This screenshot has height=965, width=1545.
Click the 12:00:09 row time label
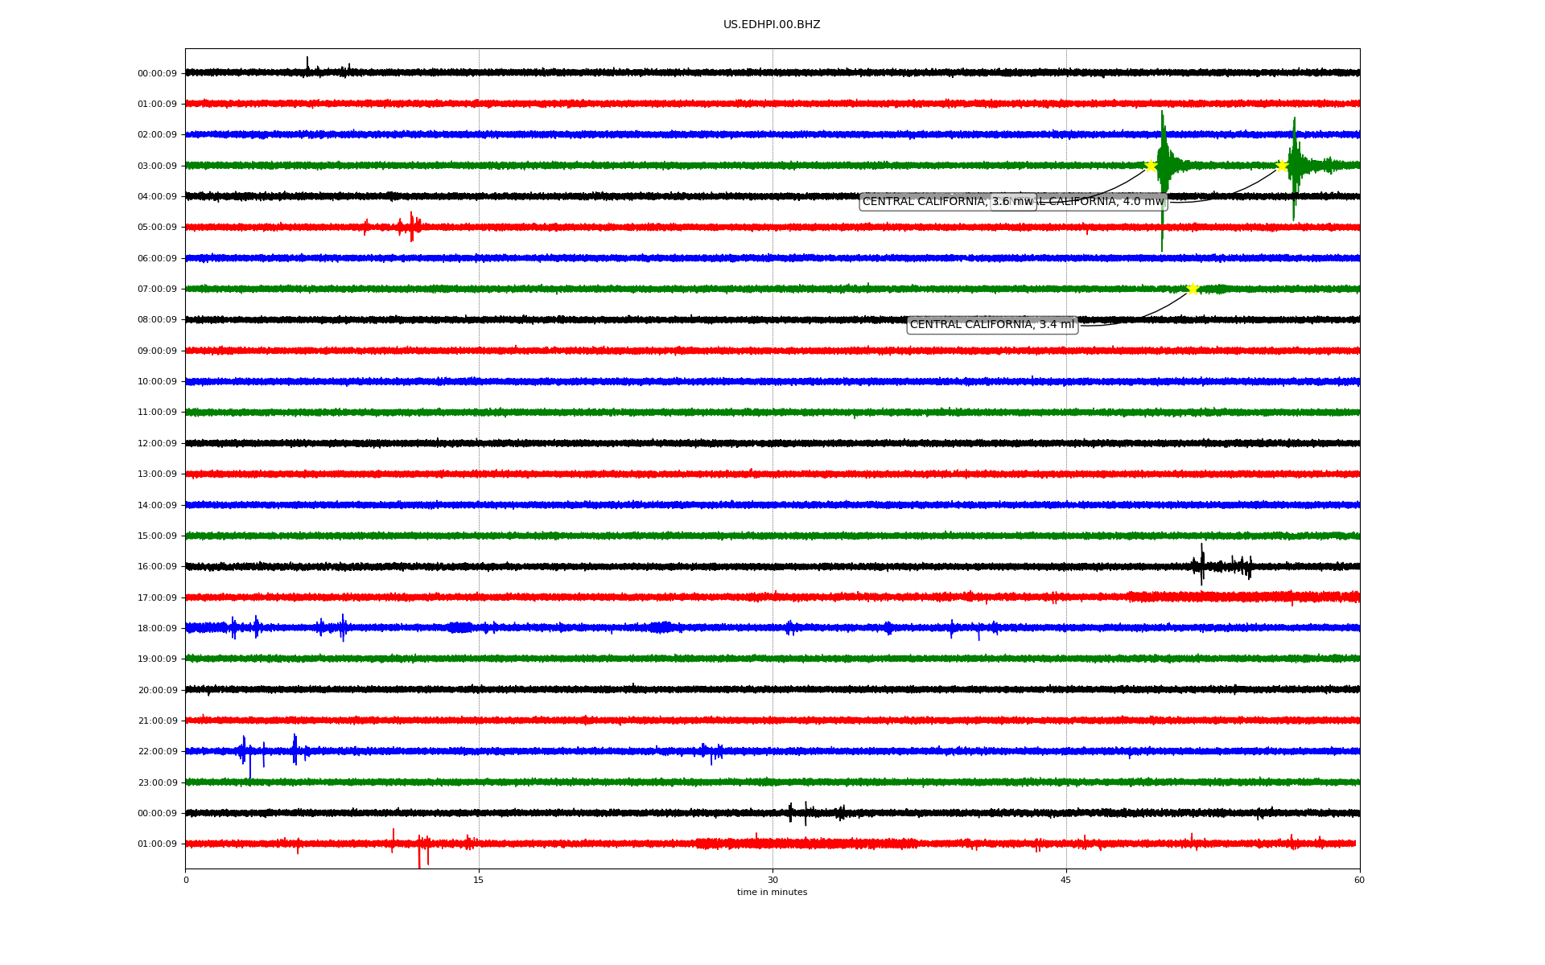coord(157,443)
